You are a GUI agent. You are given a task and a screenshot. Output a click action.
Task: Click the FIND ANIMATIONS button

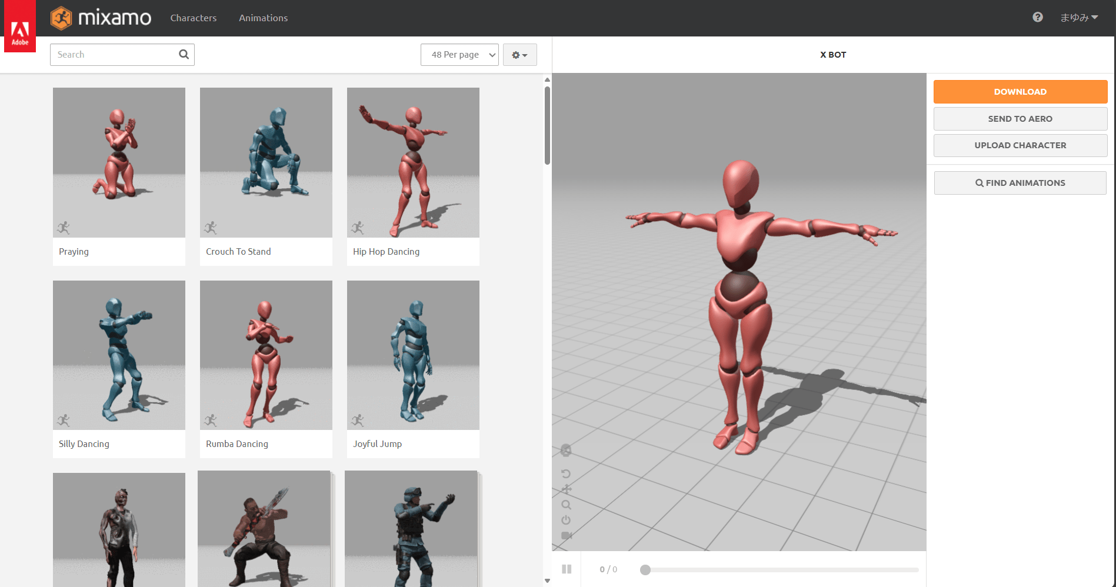pyautogui.click(x=1020, y=183)
